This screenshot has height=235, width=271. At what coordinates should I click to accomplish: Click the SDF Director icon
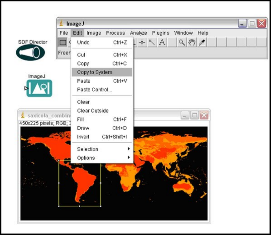click(30, 52)
